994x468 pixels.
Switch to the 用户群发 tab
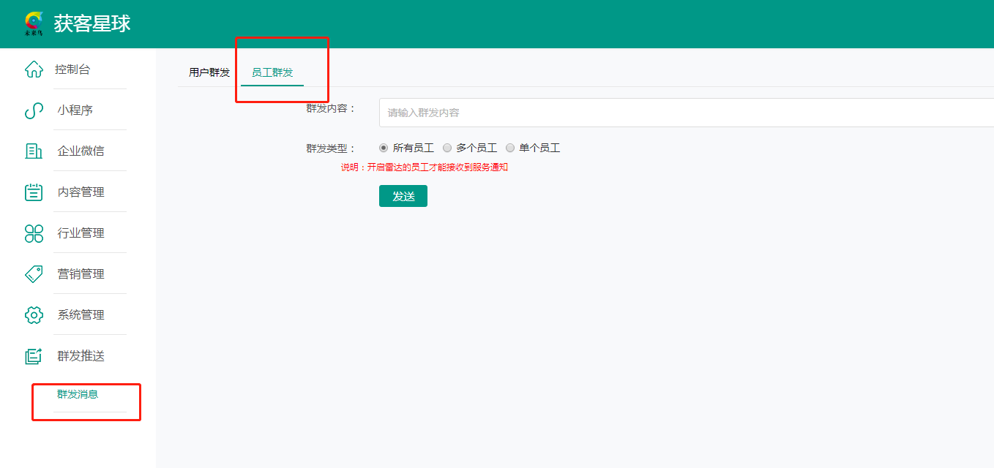click(209, 72)
